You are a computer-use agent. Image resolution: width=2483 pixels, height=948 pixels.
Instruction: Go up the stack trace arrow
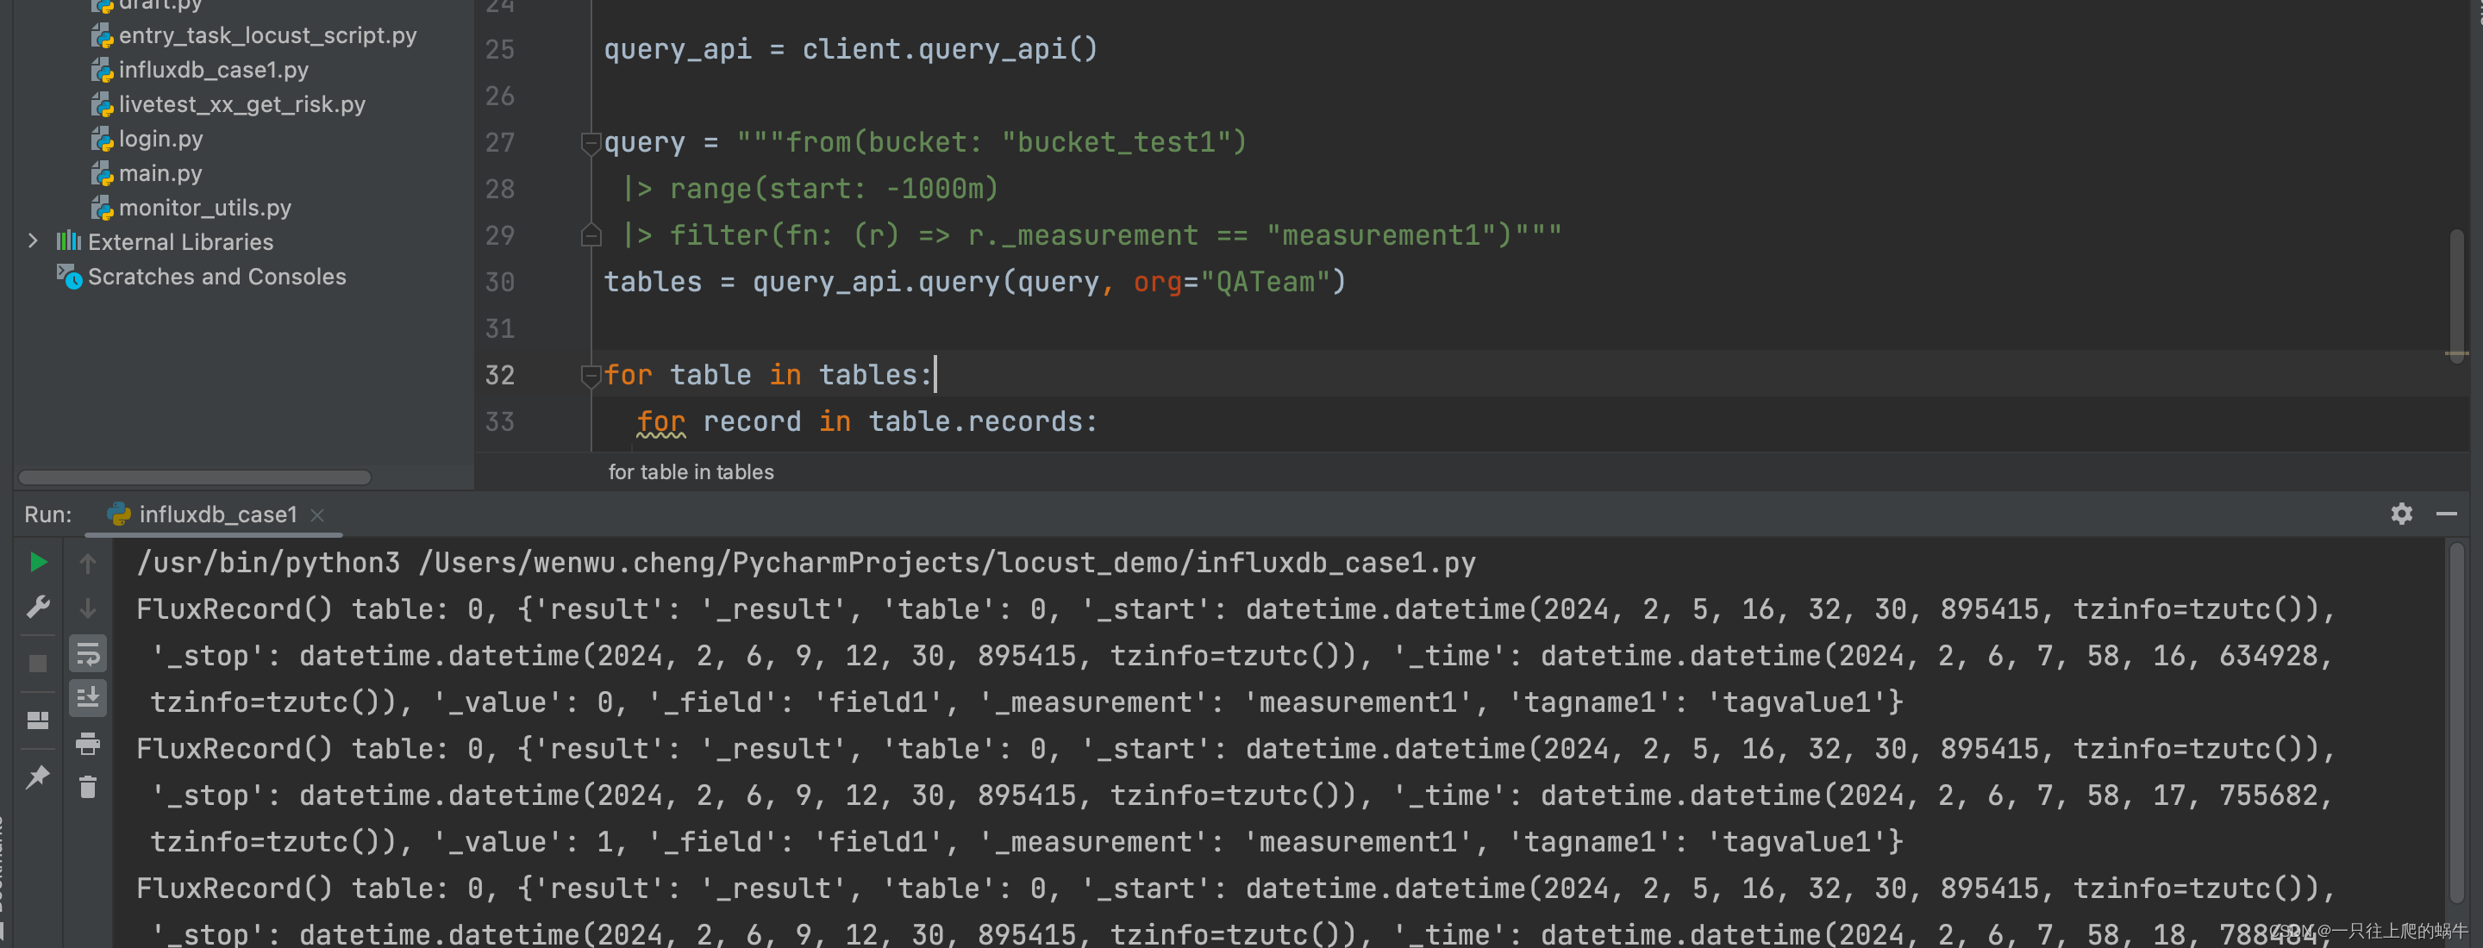(x=88, y=564)
